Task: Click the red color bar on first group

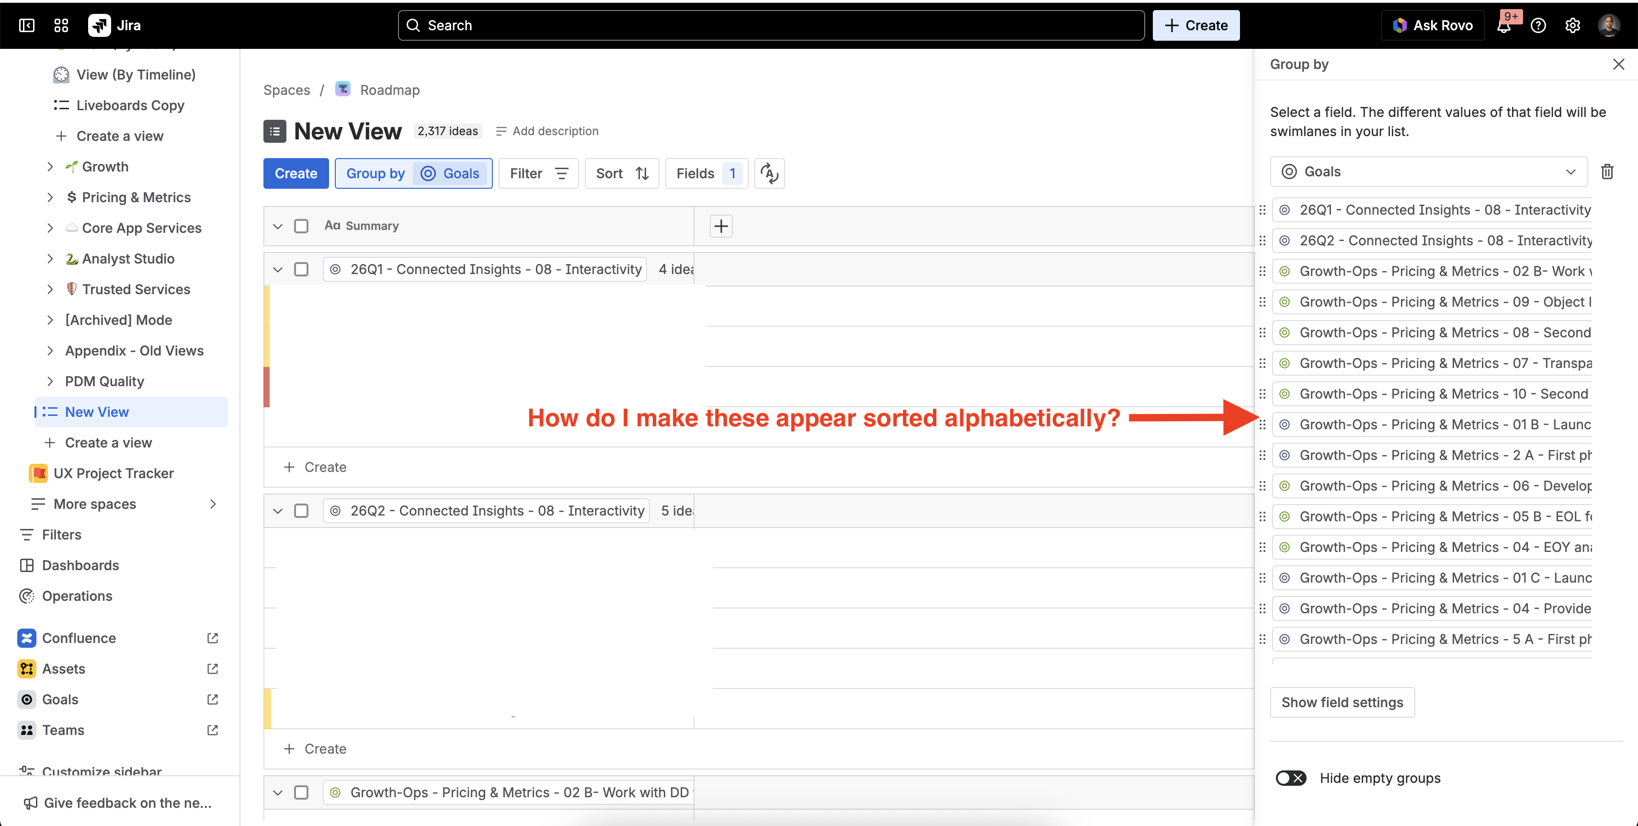Action: 267,387
